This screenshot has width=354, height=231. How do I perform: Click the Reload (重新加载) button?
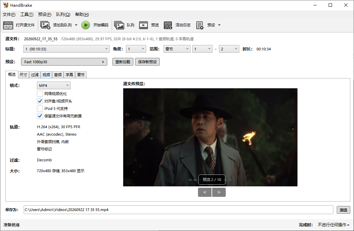[x=123, y=62]
